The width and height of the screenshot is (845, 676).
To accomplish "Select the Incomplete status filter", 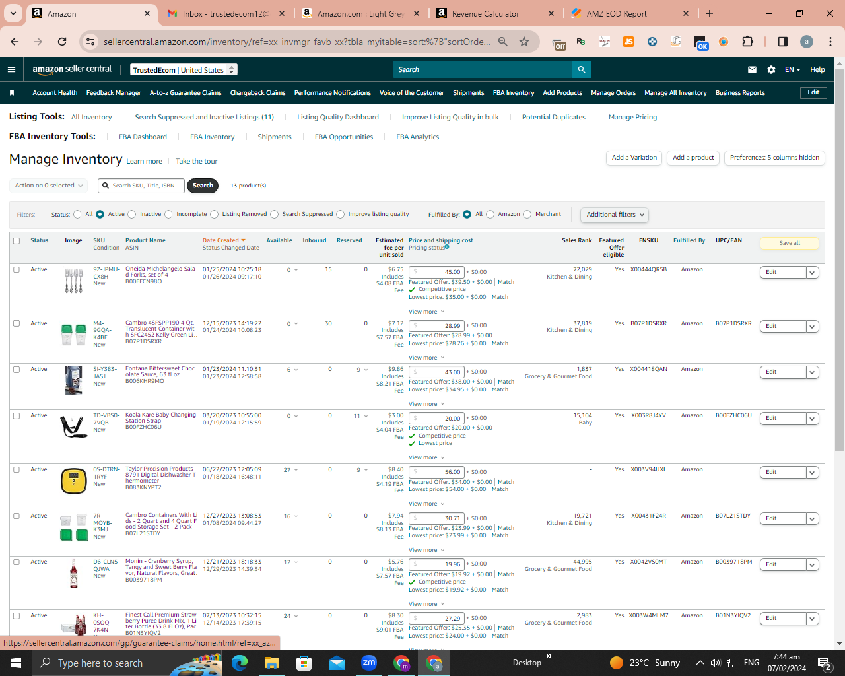I will pos(168,214).
